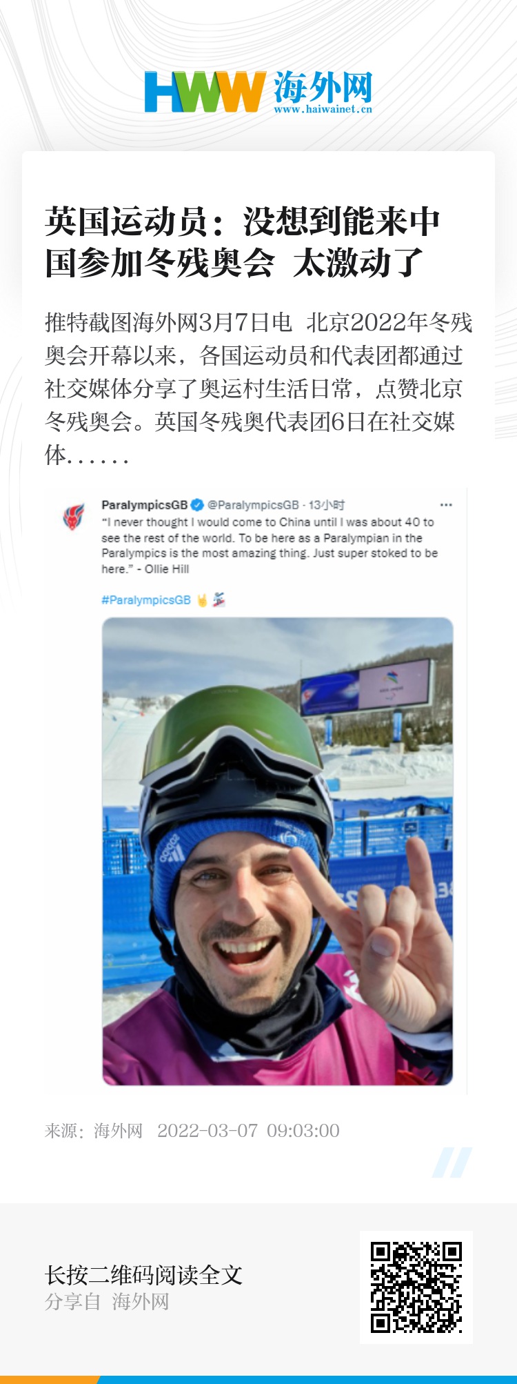This screenshot has width=517, height=1384.
Task: Click the @ParalympicsGB handle
Action: click(253, 505)
